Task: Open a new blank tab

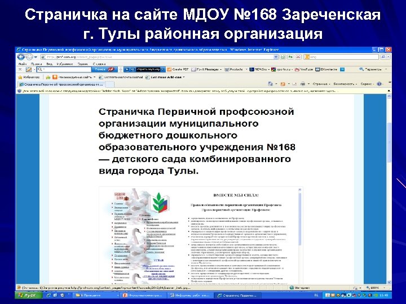Action: [110, 84]
